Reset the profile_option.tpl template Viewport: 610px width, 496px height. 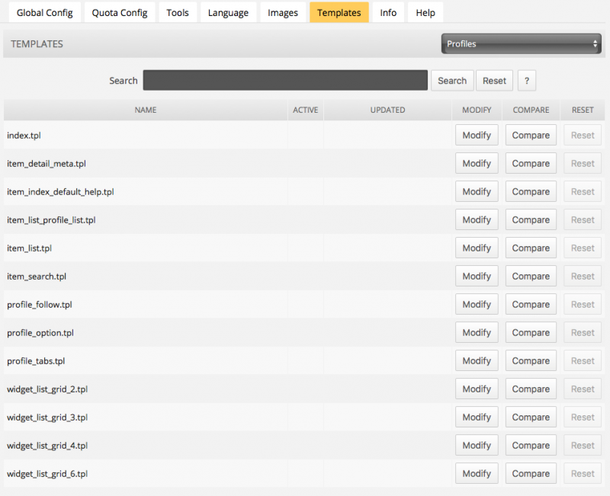[583, 332]
